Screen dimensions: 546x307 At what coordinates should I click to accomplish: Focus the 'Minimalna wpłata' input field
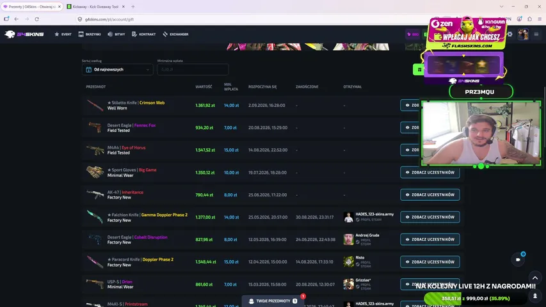point(193,70)
